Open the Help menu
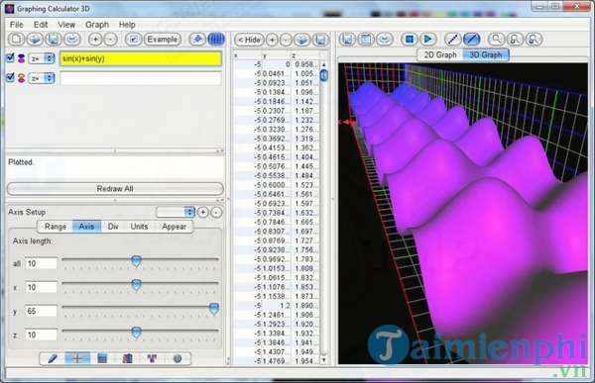This screenshot has height=383, width=595. [x=127, y=25]
